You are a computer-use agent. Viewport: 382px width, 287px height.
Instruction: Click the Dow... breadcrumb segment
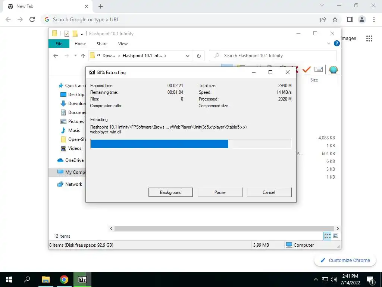109,56
